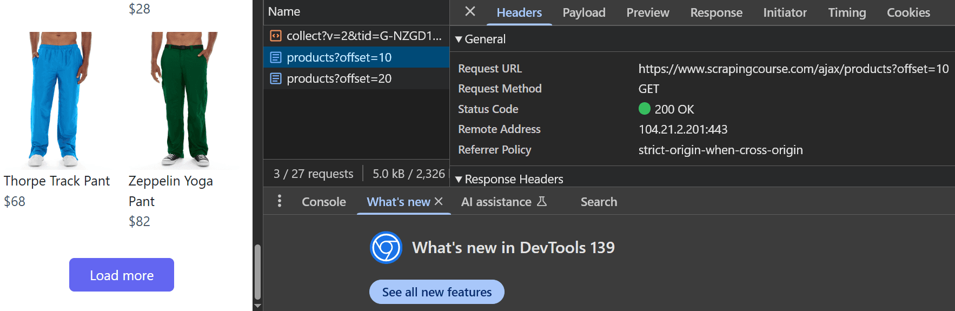Click the products?offset=10 document icon
The width and height of the screenshot is (955, 311).
click(x=276, y=57)
